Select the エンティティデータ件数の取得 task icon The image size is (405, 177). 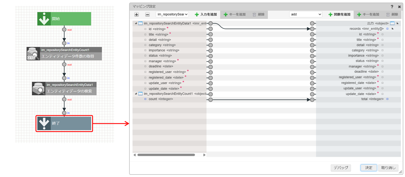pos(33,54)
